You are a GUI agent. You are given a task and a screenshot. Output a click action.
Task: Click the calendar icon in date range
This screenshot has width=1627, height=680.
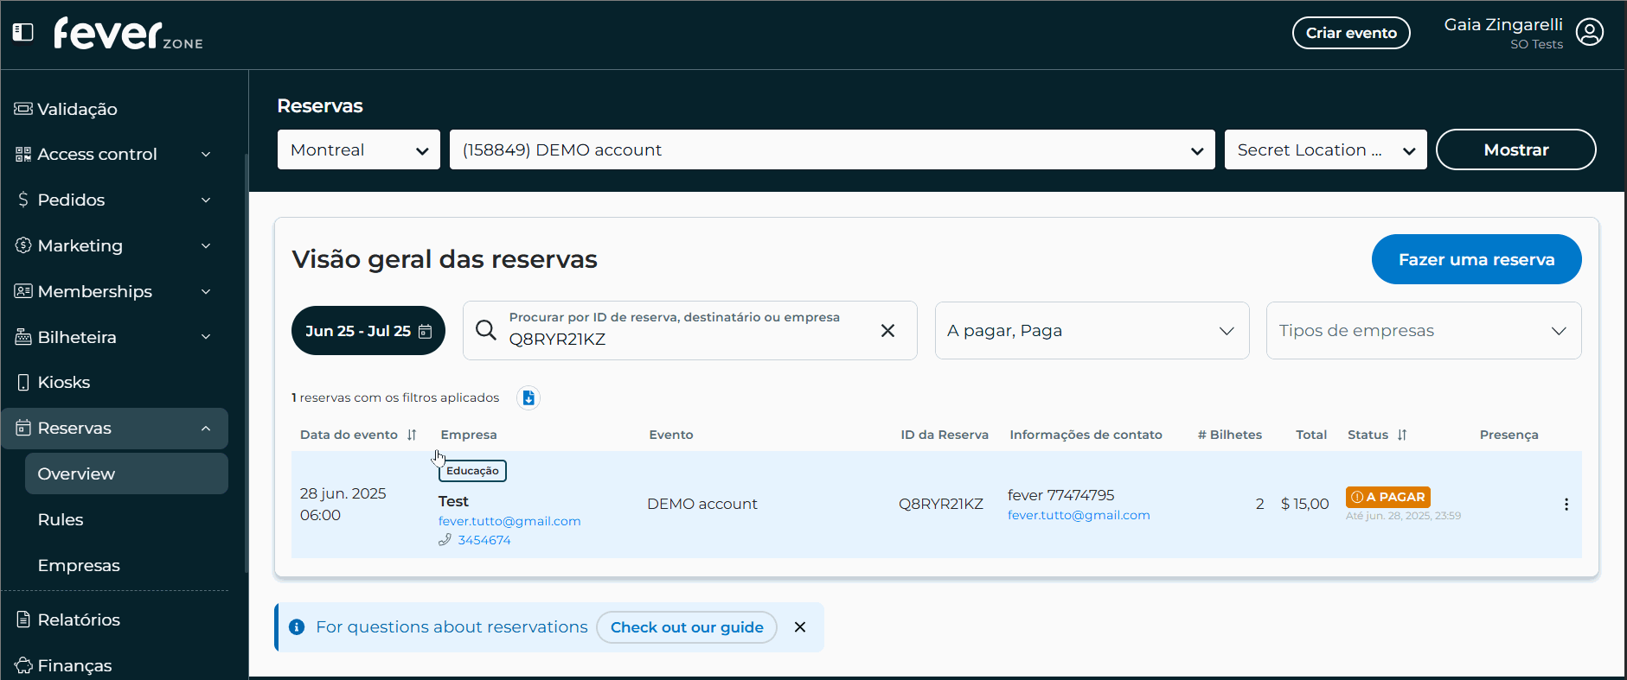pyautogui.click(x=425, y=331)
